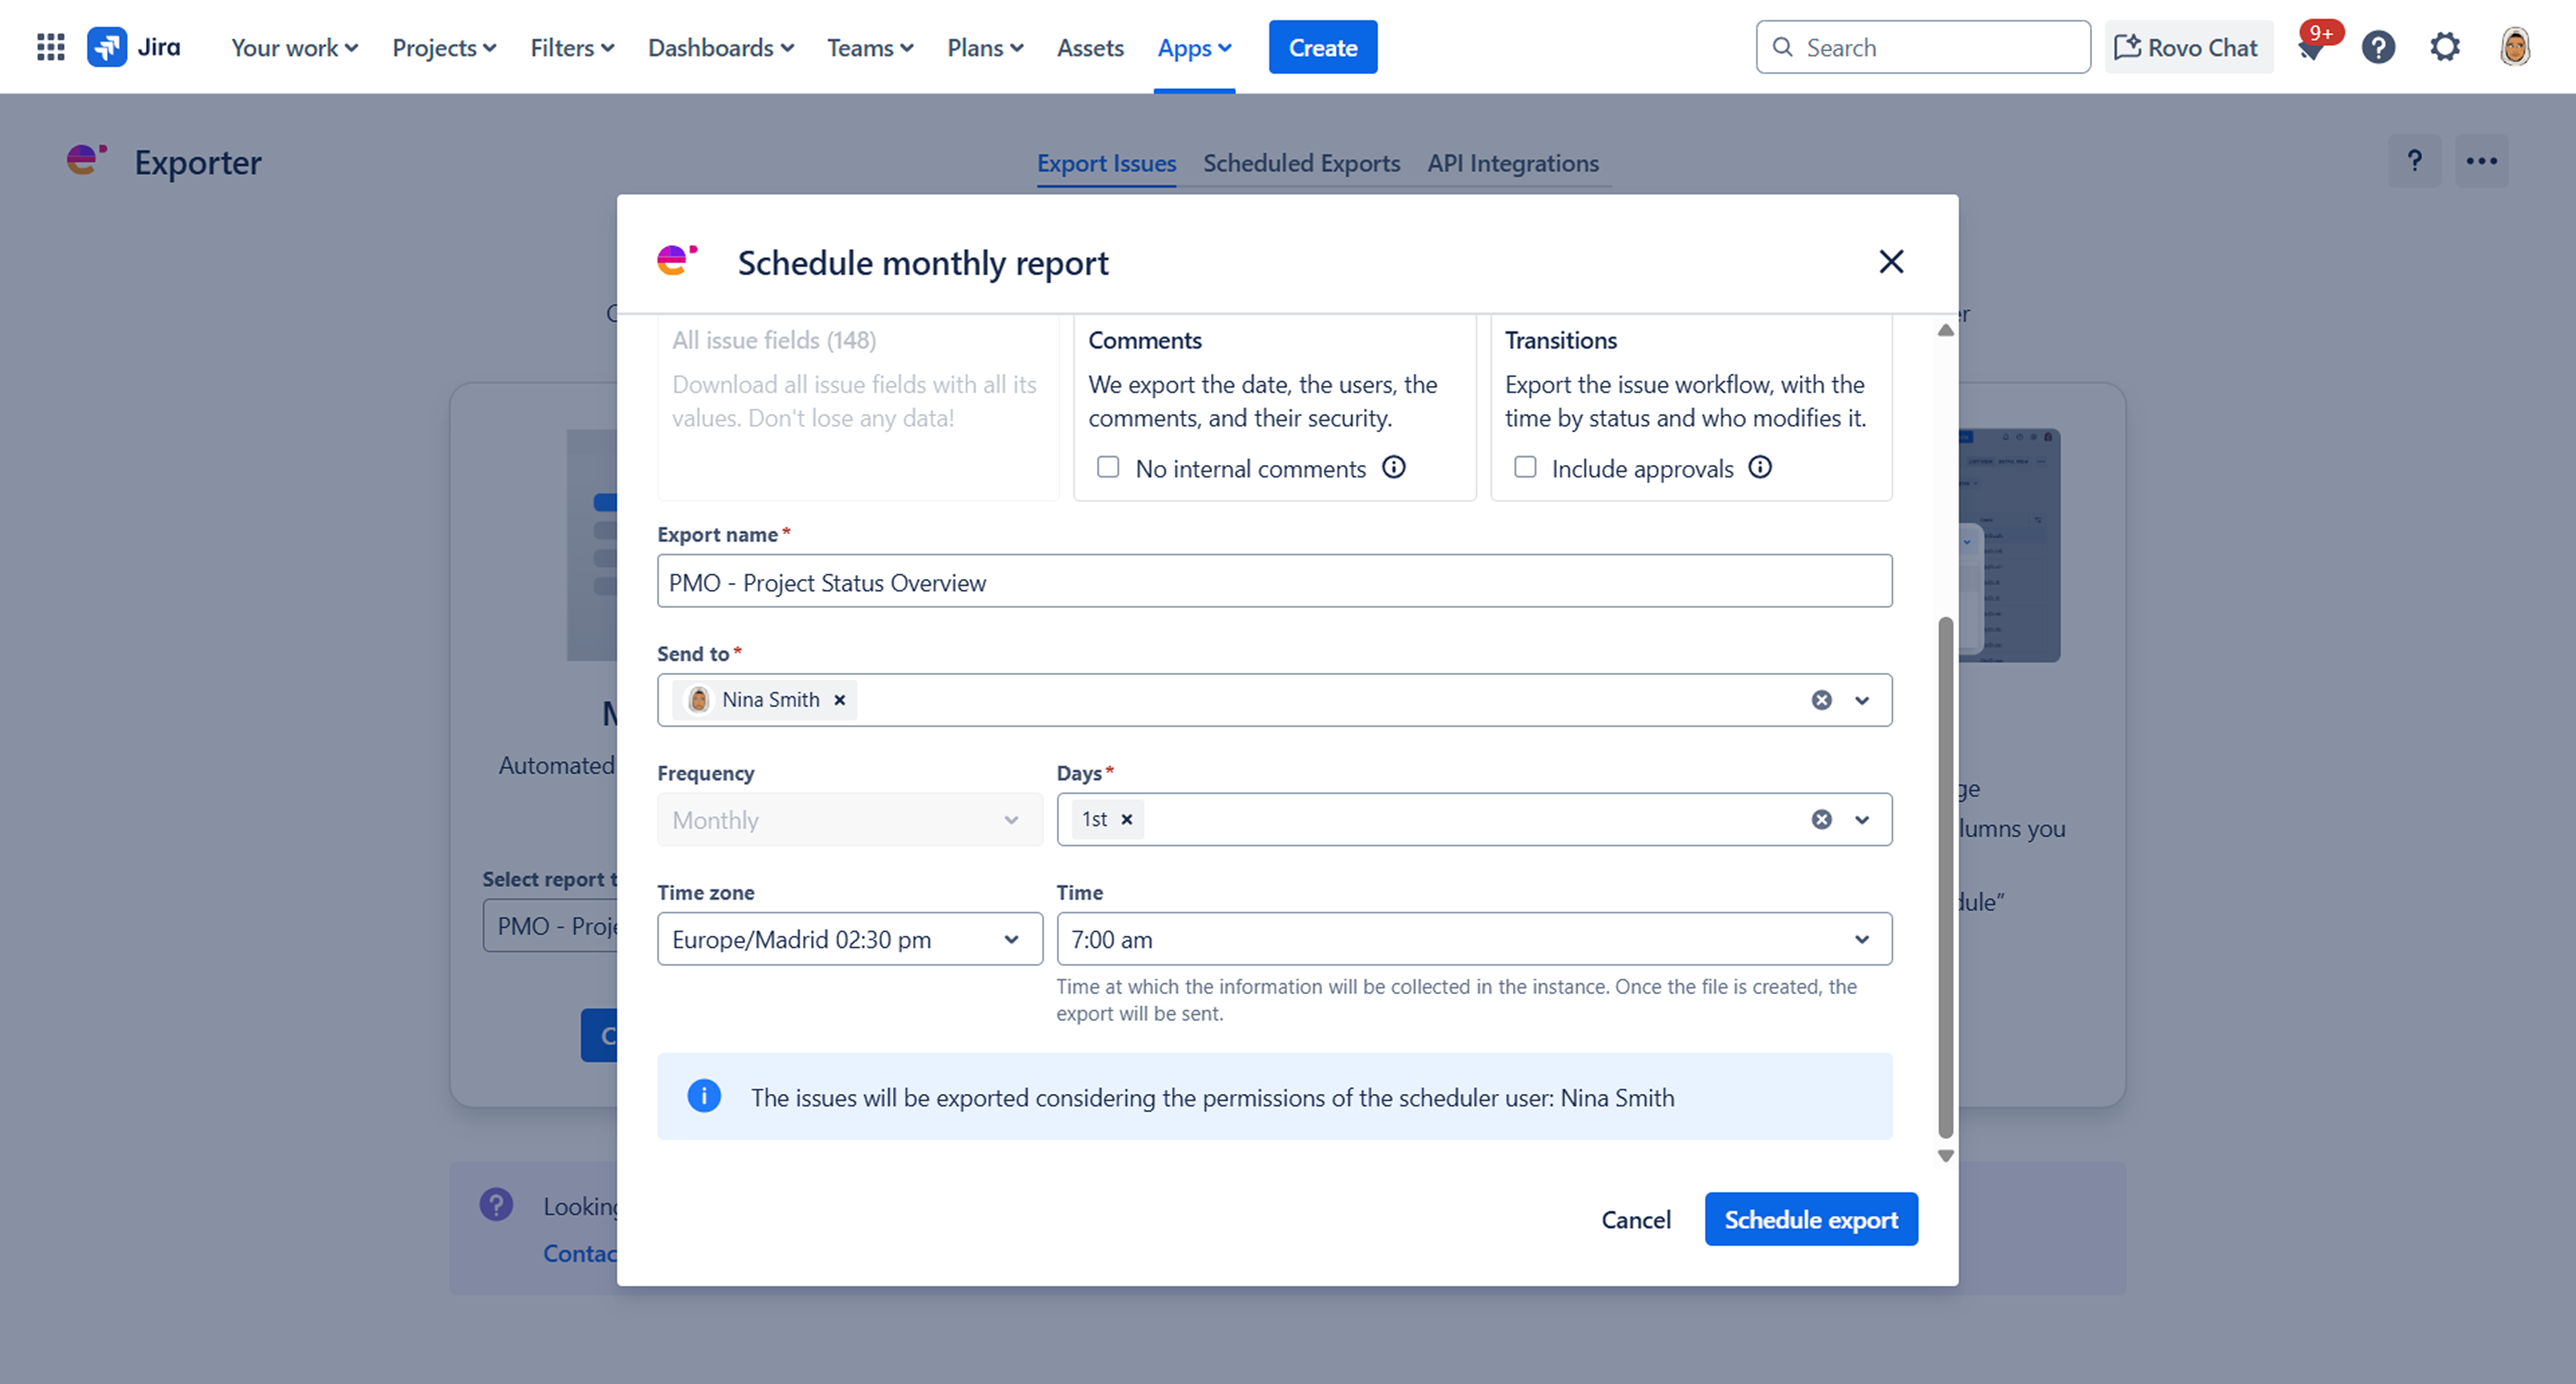This screenshot has width=2576, height=1384.
Task: Launch Rovo Chat from the top bar
Action: (2188, 47)
